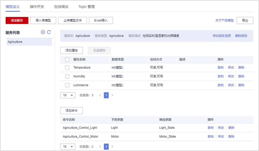Select Agriculture in the service list

click(x=29, y=42)
